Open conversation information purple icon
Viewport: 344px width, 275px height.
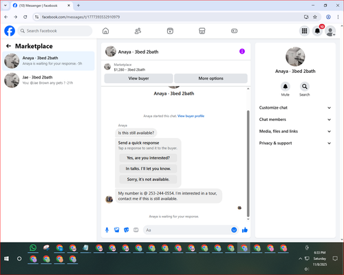[242, 52]
